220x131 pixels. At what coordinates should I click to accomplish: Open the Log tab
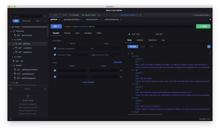pyautogui.click(x=163, y=40)
